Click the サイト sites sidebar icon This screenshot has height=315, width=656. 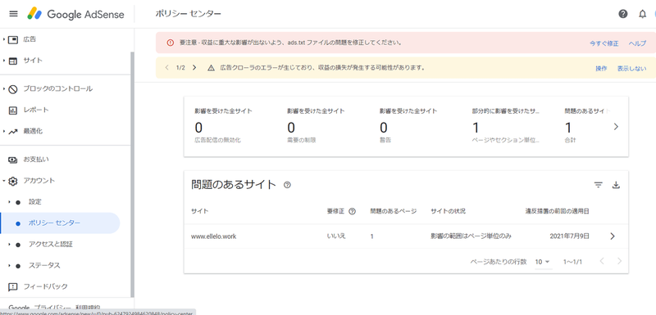point(13,61)
